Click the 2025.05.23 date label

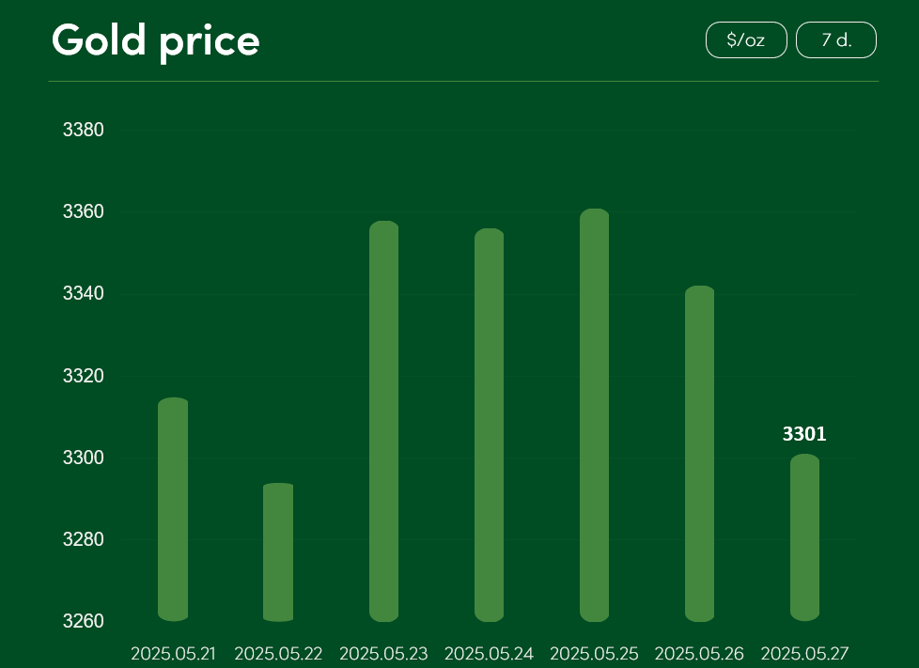point(384,653)
